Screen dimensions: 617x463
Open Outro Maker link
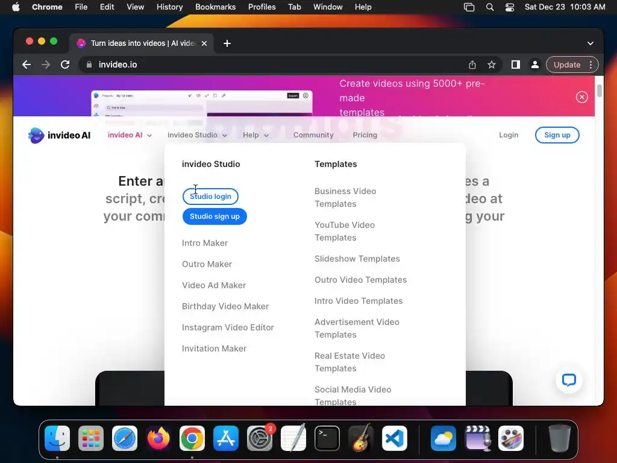[207, 264]
